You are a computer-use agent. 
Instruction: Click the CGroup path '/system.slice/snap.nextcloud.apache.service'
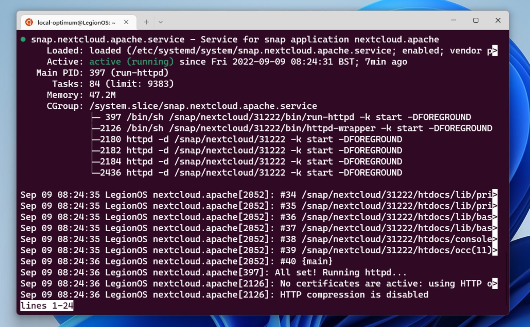[203, 106]
